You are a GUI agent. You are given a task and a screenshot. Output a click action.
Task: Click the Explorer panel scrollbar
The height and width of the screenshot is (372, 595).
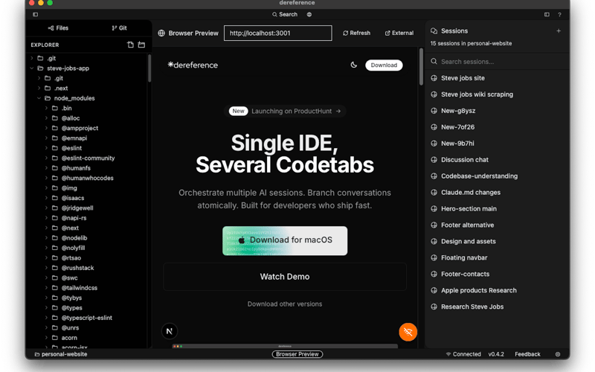(x=149, y=68)
